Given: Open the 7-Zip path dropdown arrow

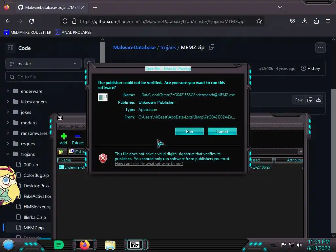Looking at the screenshot, I should [x=301, y=152].
